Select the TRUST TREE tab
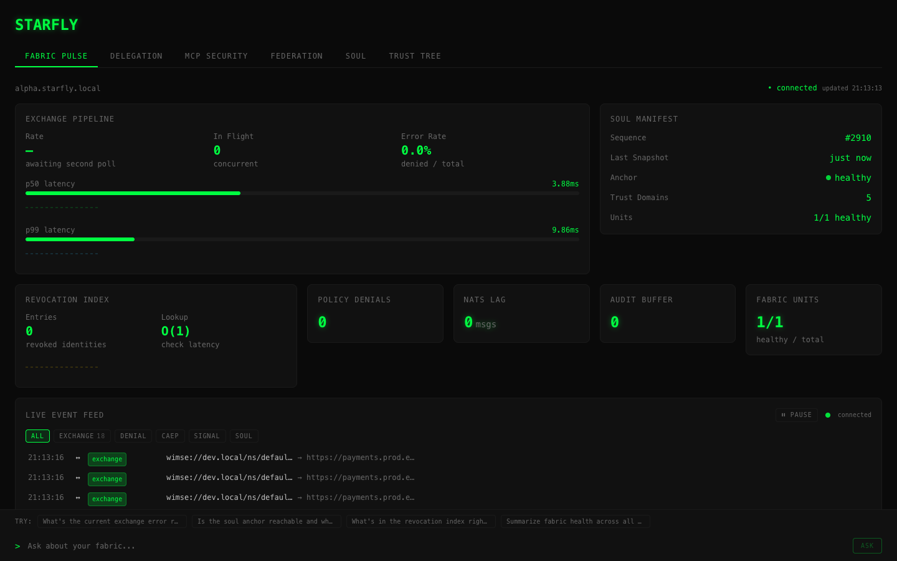 (x=415, y=56)
